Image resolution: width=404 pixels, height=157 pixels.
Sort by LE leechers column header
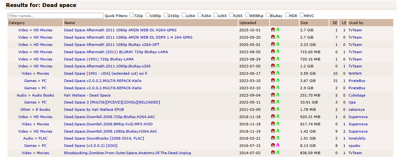344,23
